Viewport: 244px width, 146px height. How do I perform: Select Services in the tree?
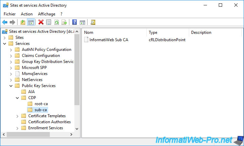pos(23,44)
